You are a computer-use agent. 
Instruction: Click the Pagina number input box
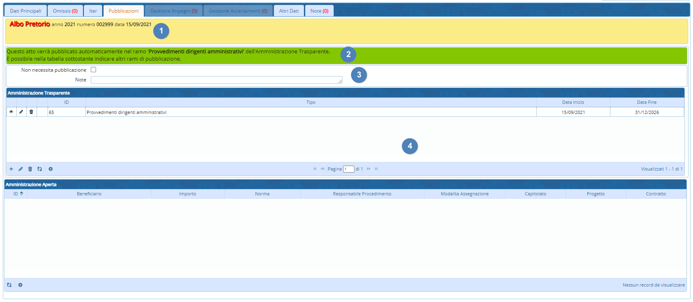click(348, 169)
